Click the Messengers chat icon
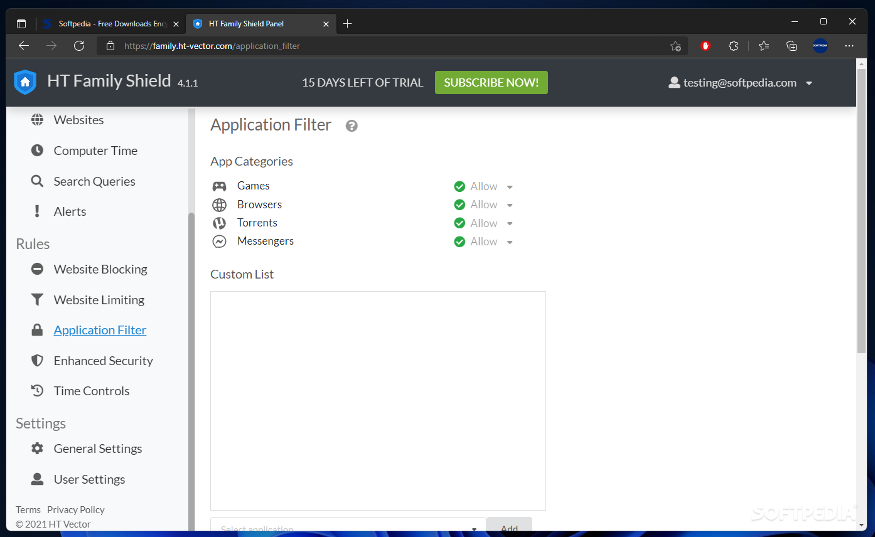Viewport: 875px width, 537px height. click(x=219, y=242)
